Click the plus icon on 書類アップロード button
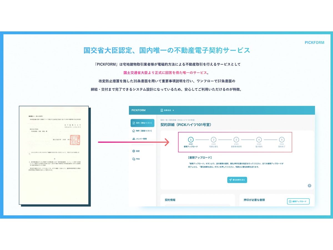Image resolution: width=333 pixels, height=250 pixels. coord(290,201)
